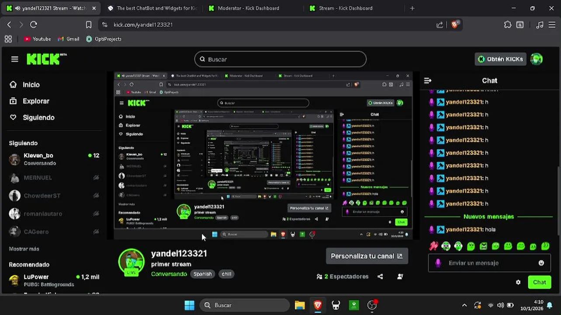This screenshot has width=561, height=315.
Task: Reload the page
Action: click(x=34, y=24)
